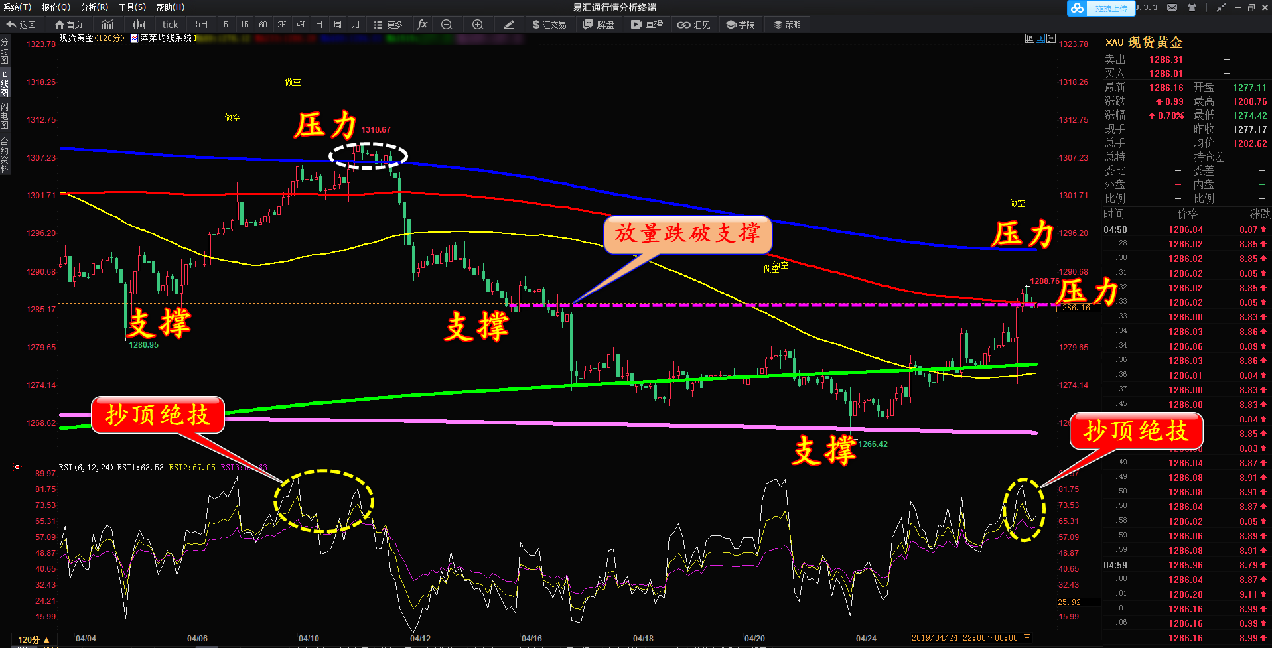Click the 04/18 date on time axis

tap(643, 639)
